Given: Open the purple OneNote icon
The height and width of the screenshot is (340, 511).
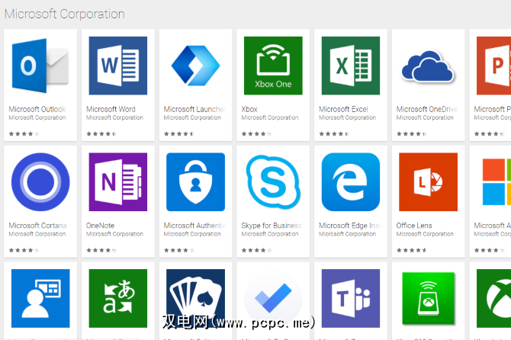Looking at the screenshot, I should 118,182.
